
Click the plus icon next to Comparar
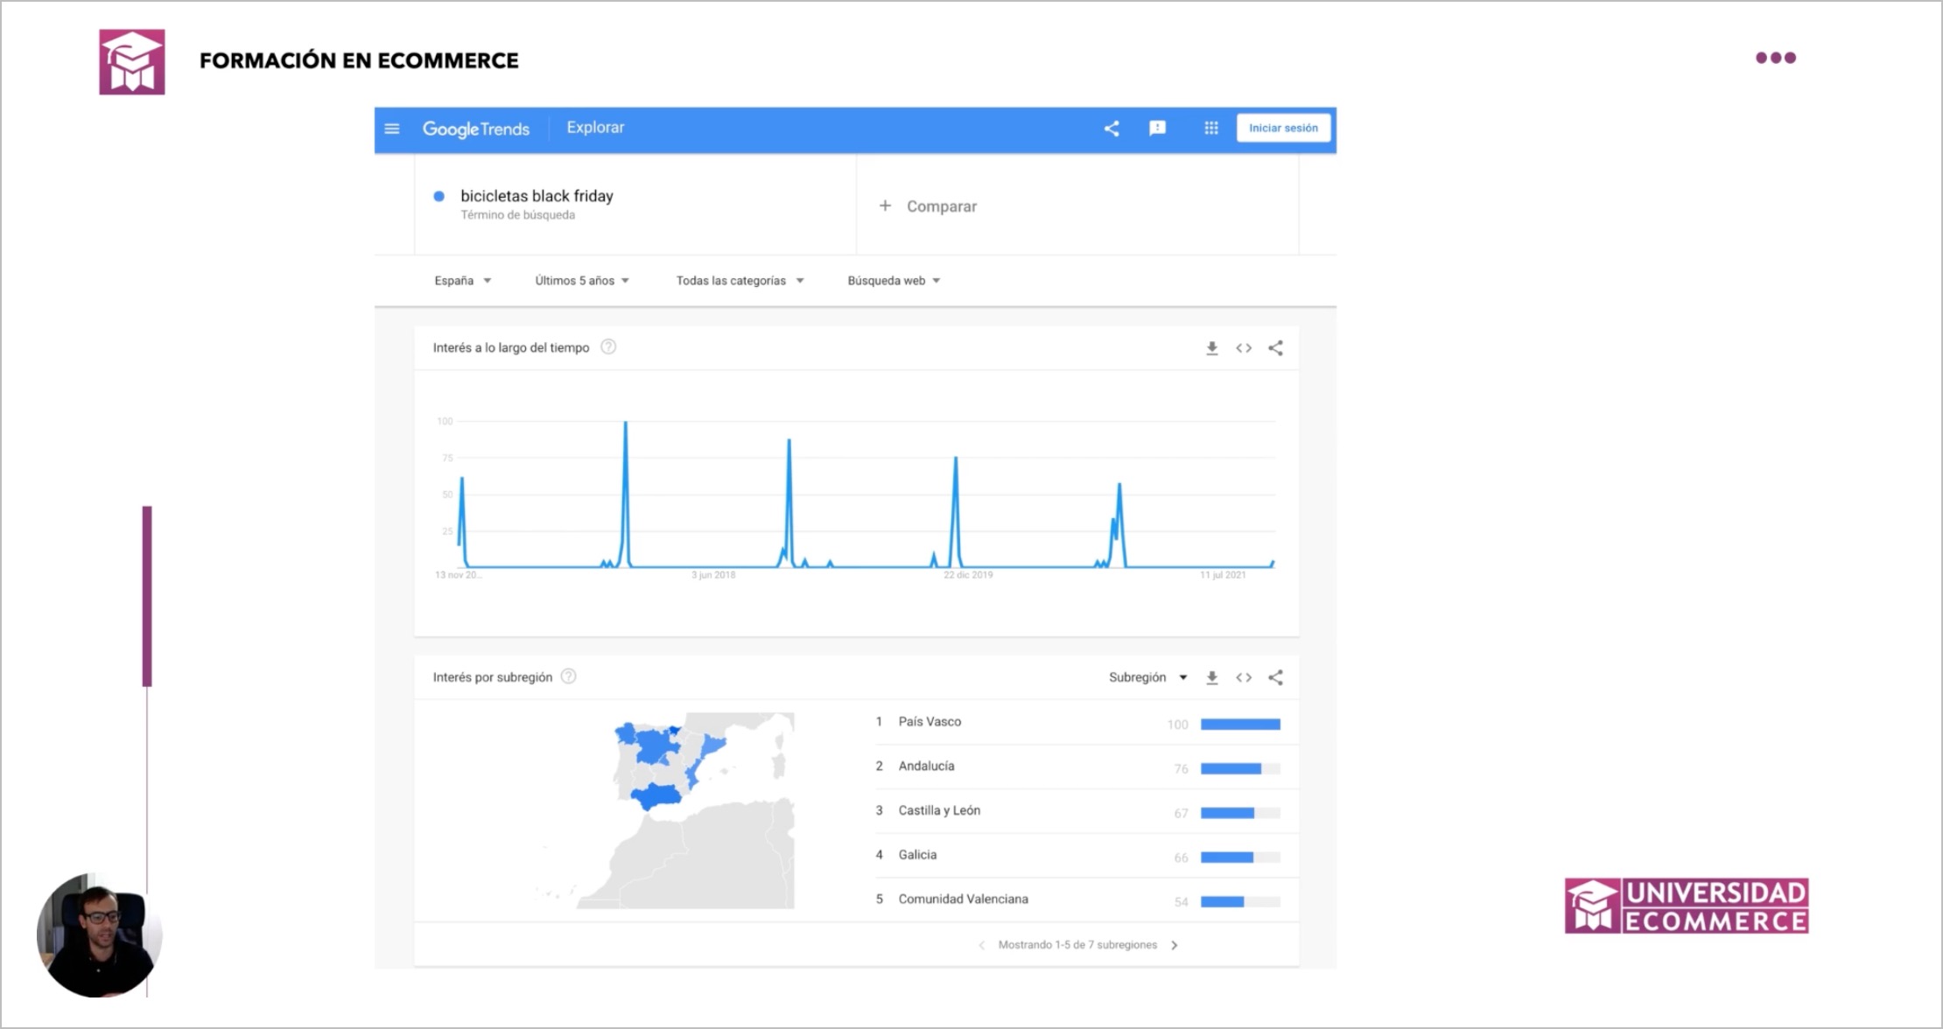tap(885, 206)
